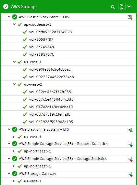Viewport: 137px width, 185px height.
Task: Select volume vol-0e2928f593988e195
Action: pos(51,122)
